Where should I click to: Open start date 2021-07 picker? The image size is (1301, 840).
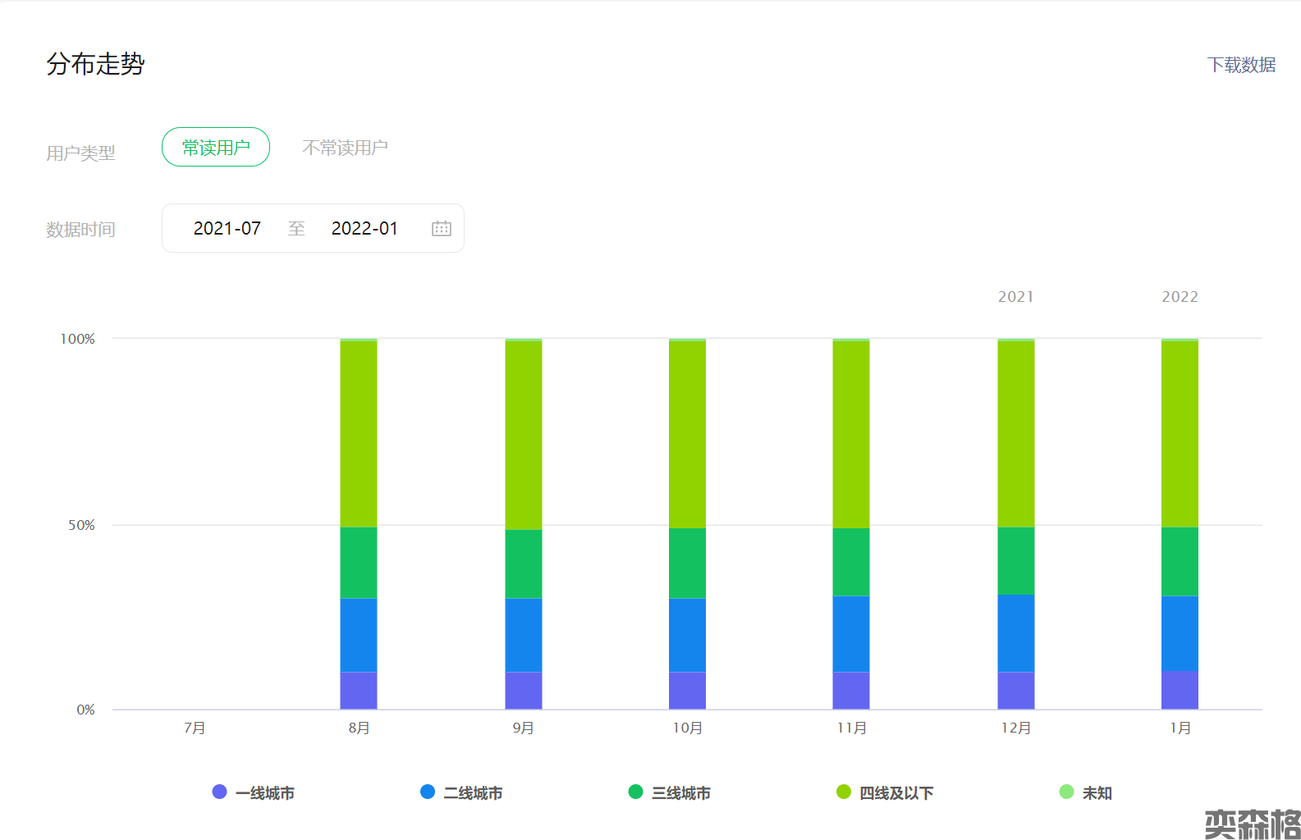[x=227, y=229]
